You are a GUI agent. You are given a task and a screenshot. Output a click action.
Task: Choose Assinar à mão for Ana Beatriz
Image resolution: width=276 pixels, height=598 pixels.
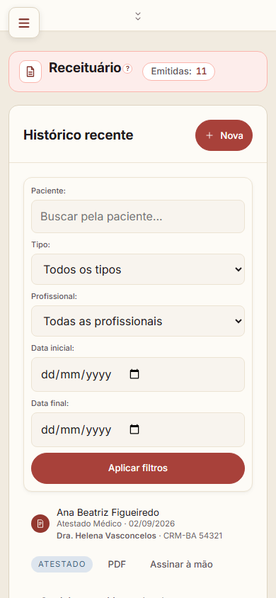point(181,565)
